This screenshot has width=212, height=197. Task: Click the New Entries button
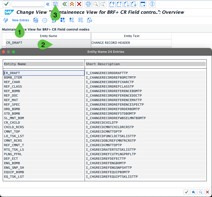[x=20, y=20]
